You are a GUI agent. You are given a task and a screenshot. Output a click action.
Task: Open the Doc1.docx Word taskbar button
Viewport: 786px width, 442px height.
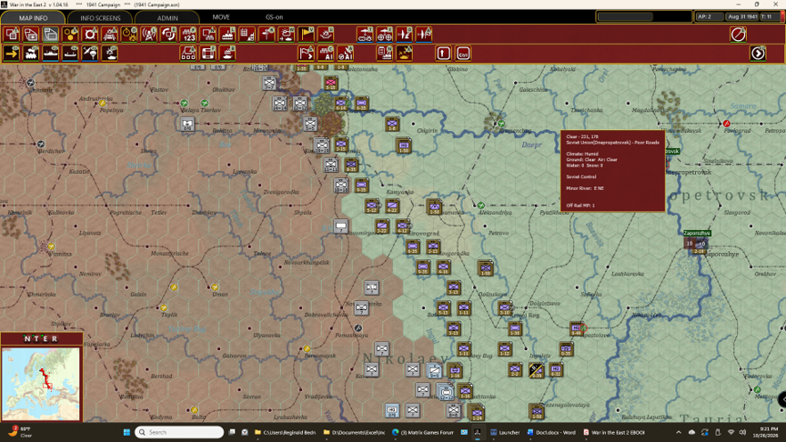pyautogui.click(x=551, y=432)
